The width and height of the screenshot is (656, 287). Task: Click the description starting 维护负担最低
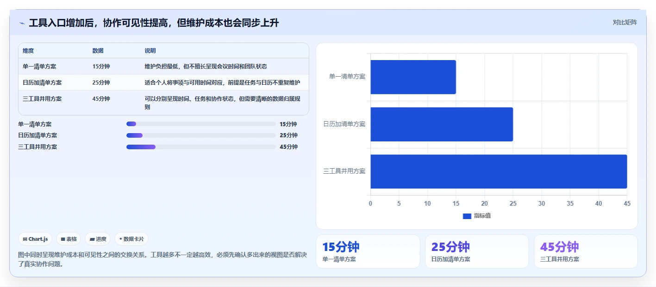(206, 67)
